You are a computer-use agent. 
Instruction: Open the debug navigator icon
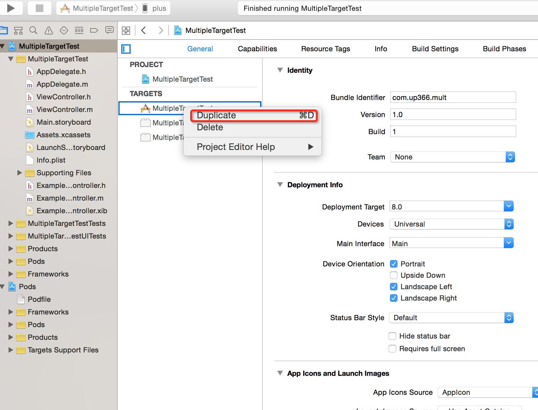[79, 30]
